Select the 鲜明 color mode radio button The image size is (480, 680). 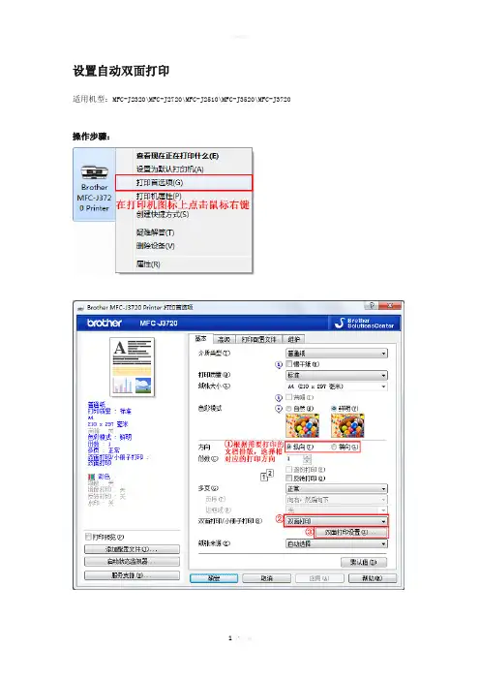click(x=334, y=409)
